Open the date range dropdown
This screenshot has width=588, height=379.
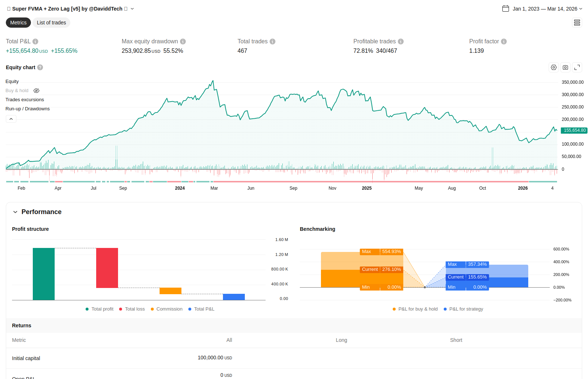coord(542,9)
